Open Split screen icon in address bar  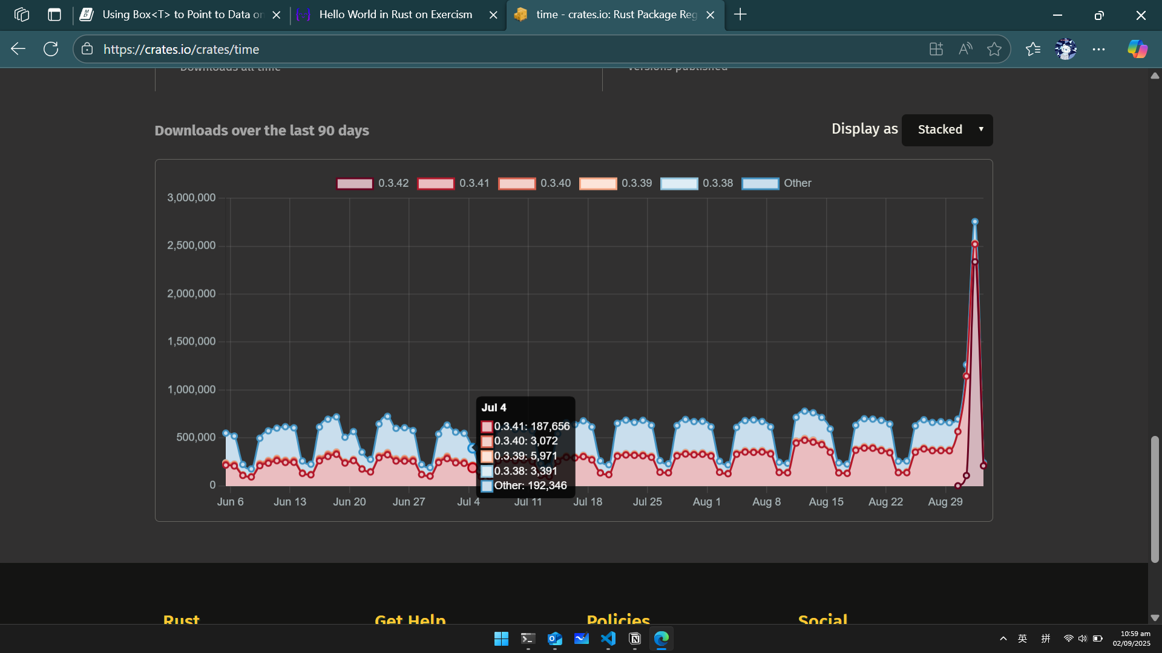(x=936, y=49)
